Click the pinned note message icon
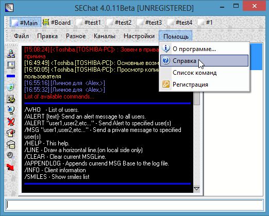Viewport: 269px width, 216px height. click(x=11, y=133)
